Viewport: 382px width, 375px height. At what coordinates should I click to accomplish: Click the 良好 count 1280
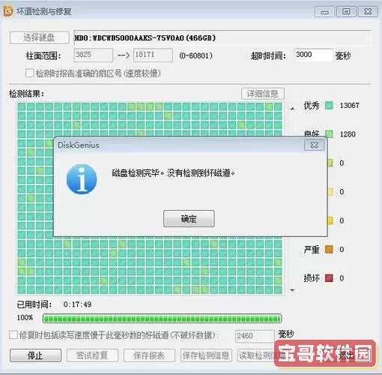tap(348, 134)
